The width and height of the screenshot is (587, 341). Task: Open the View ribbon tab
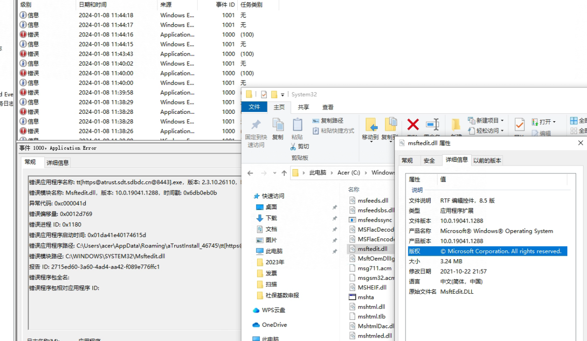(x=328, y=107)
